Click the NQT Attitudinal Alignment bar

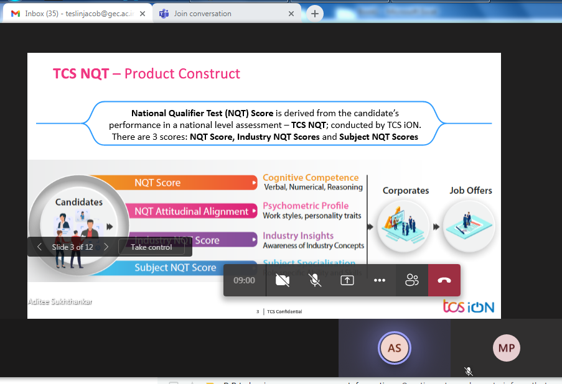point(191,211)
